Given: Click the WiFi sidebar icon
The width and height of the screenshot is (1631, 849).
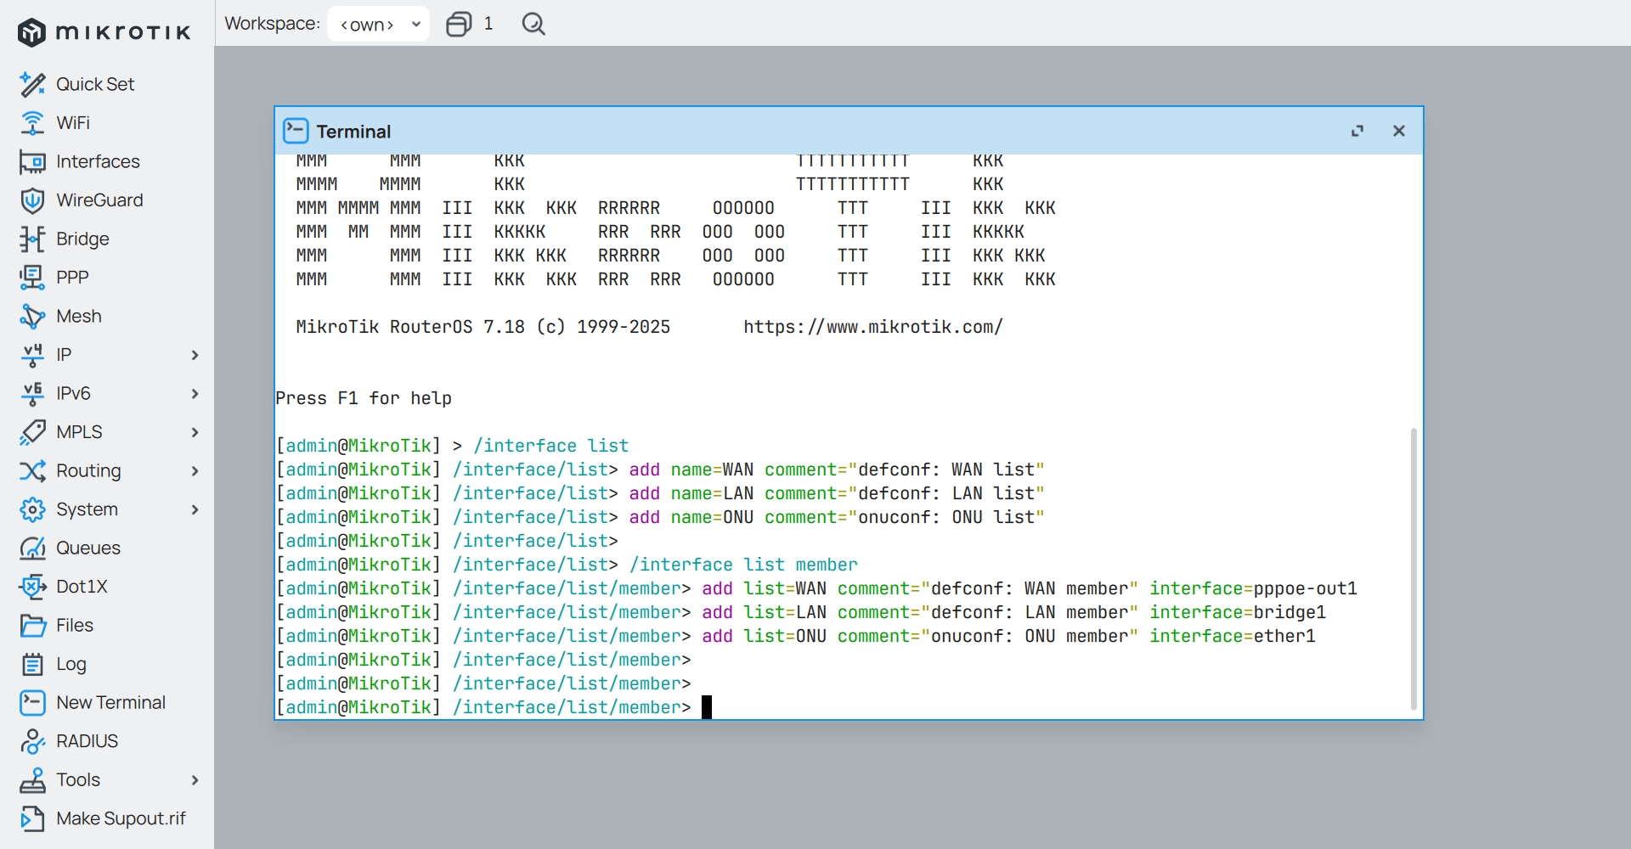Looking at the screenshot, I should (x=32, y=123).
